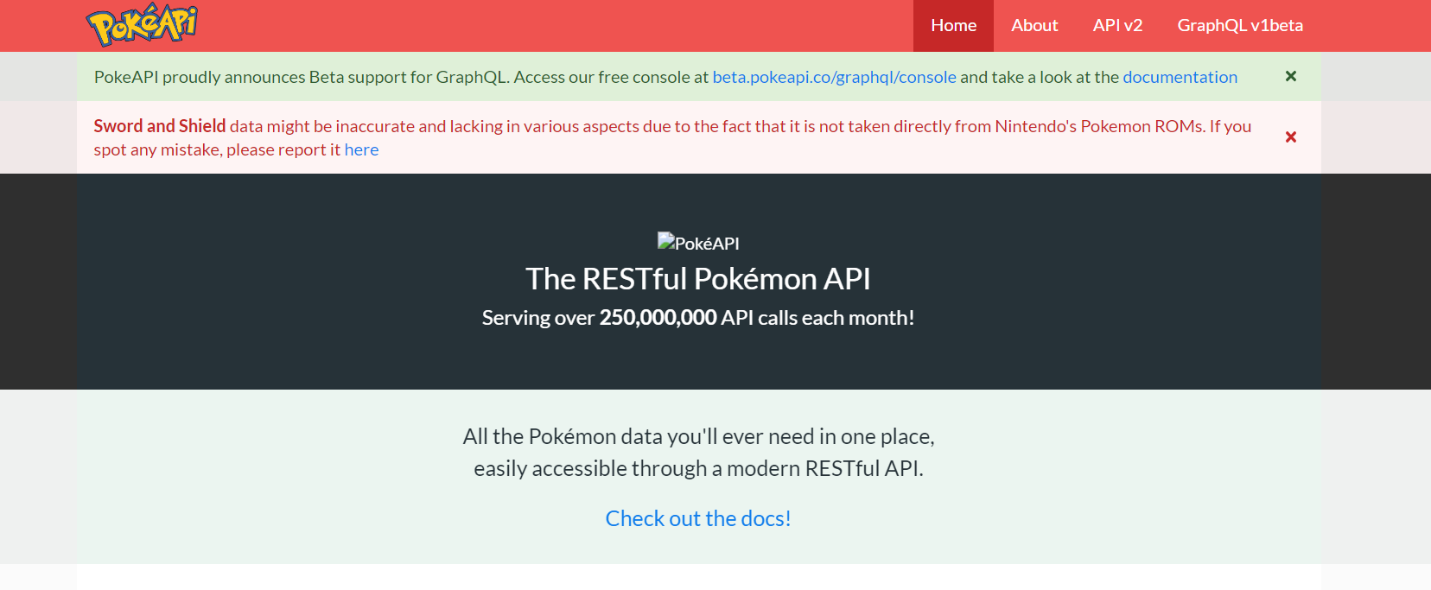
Task: Open the GraphQL v1beta nav item
Action: point(1240,26)
